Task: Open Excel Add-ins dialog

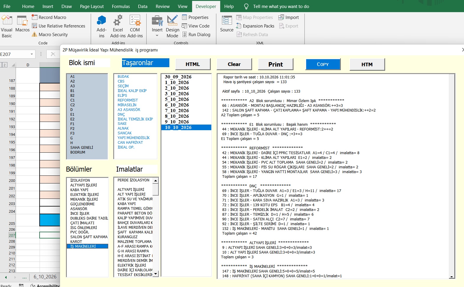Action: tap(118, 27)
